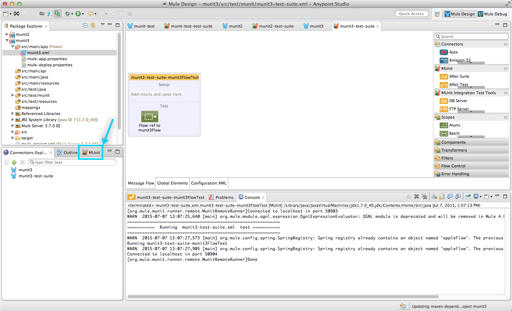Click the green plus add connection icon
Viewport: 512px width, 311px height.
point(14,162)
